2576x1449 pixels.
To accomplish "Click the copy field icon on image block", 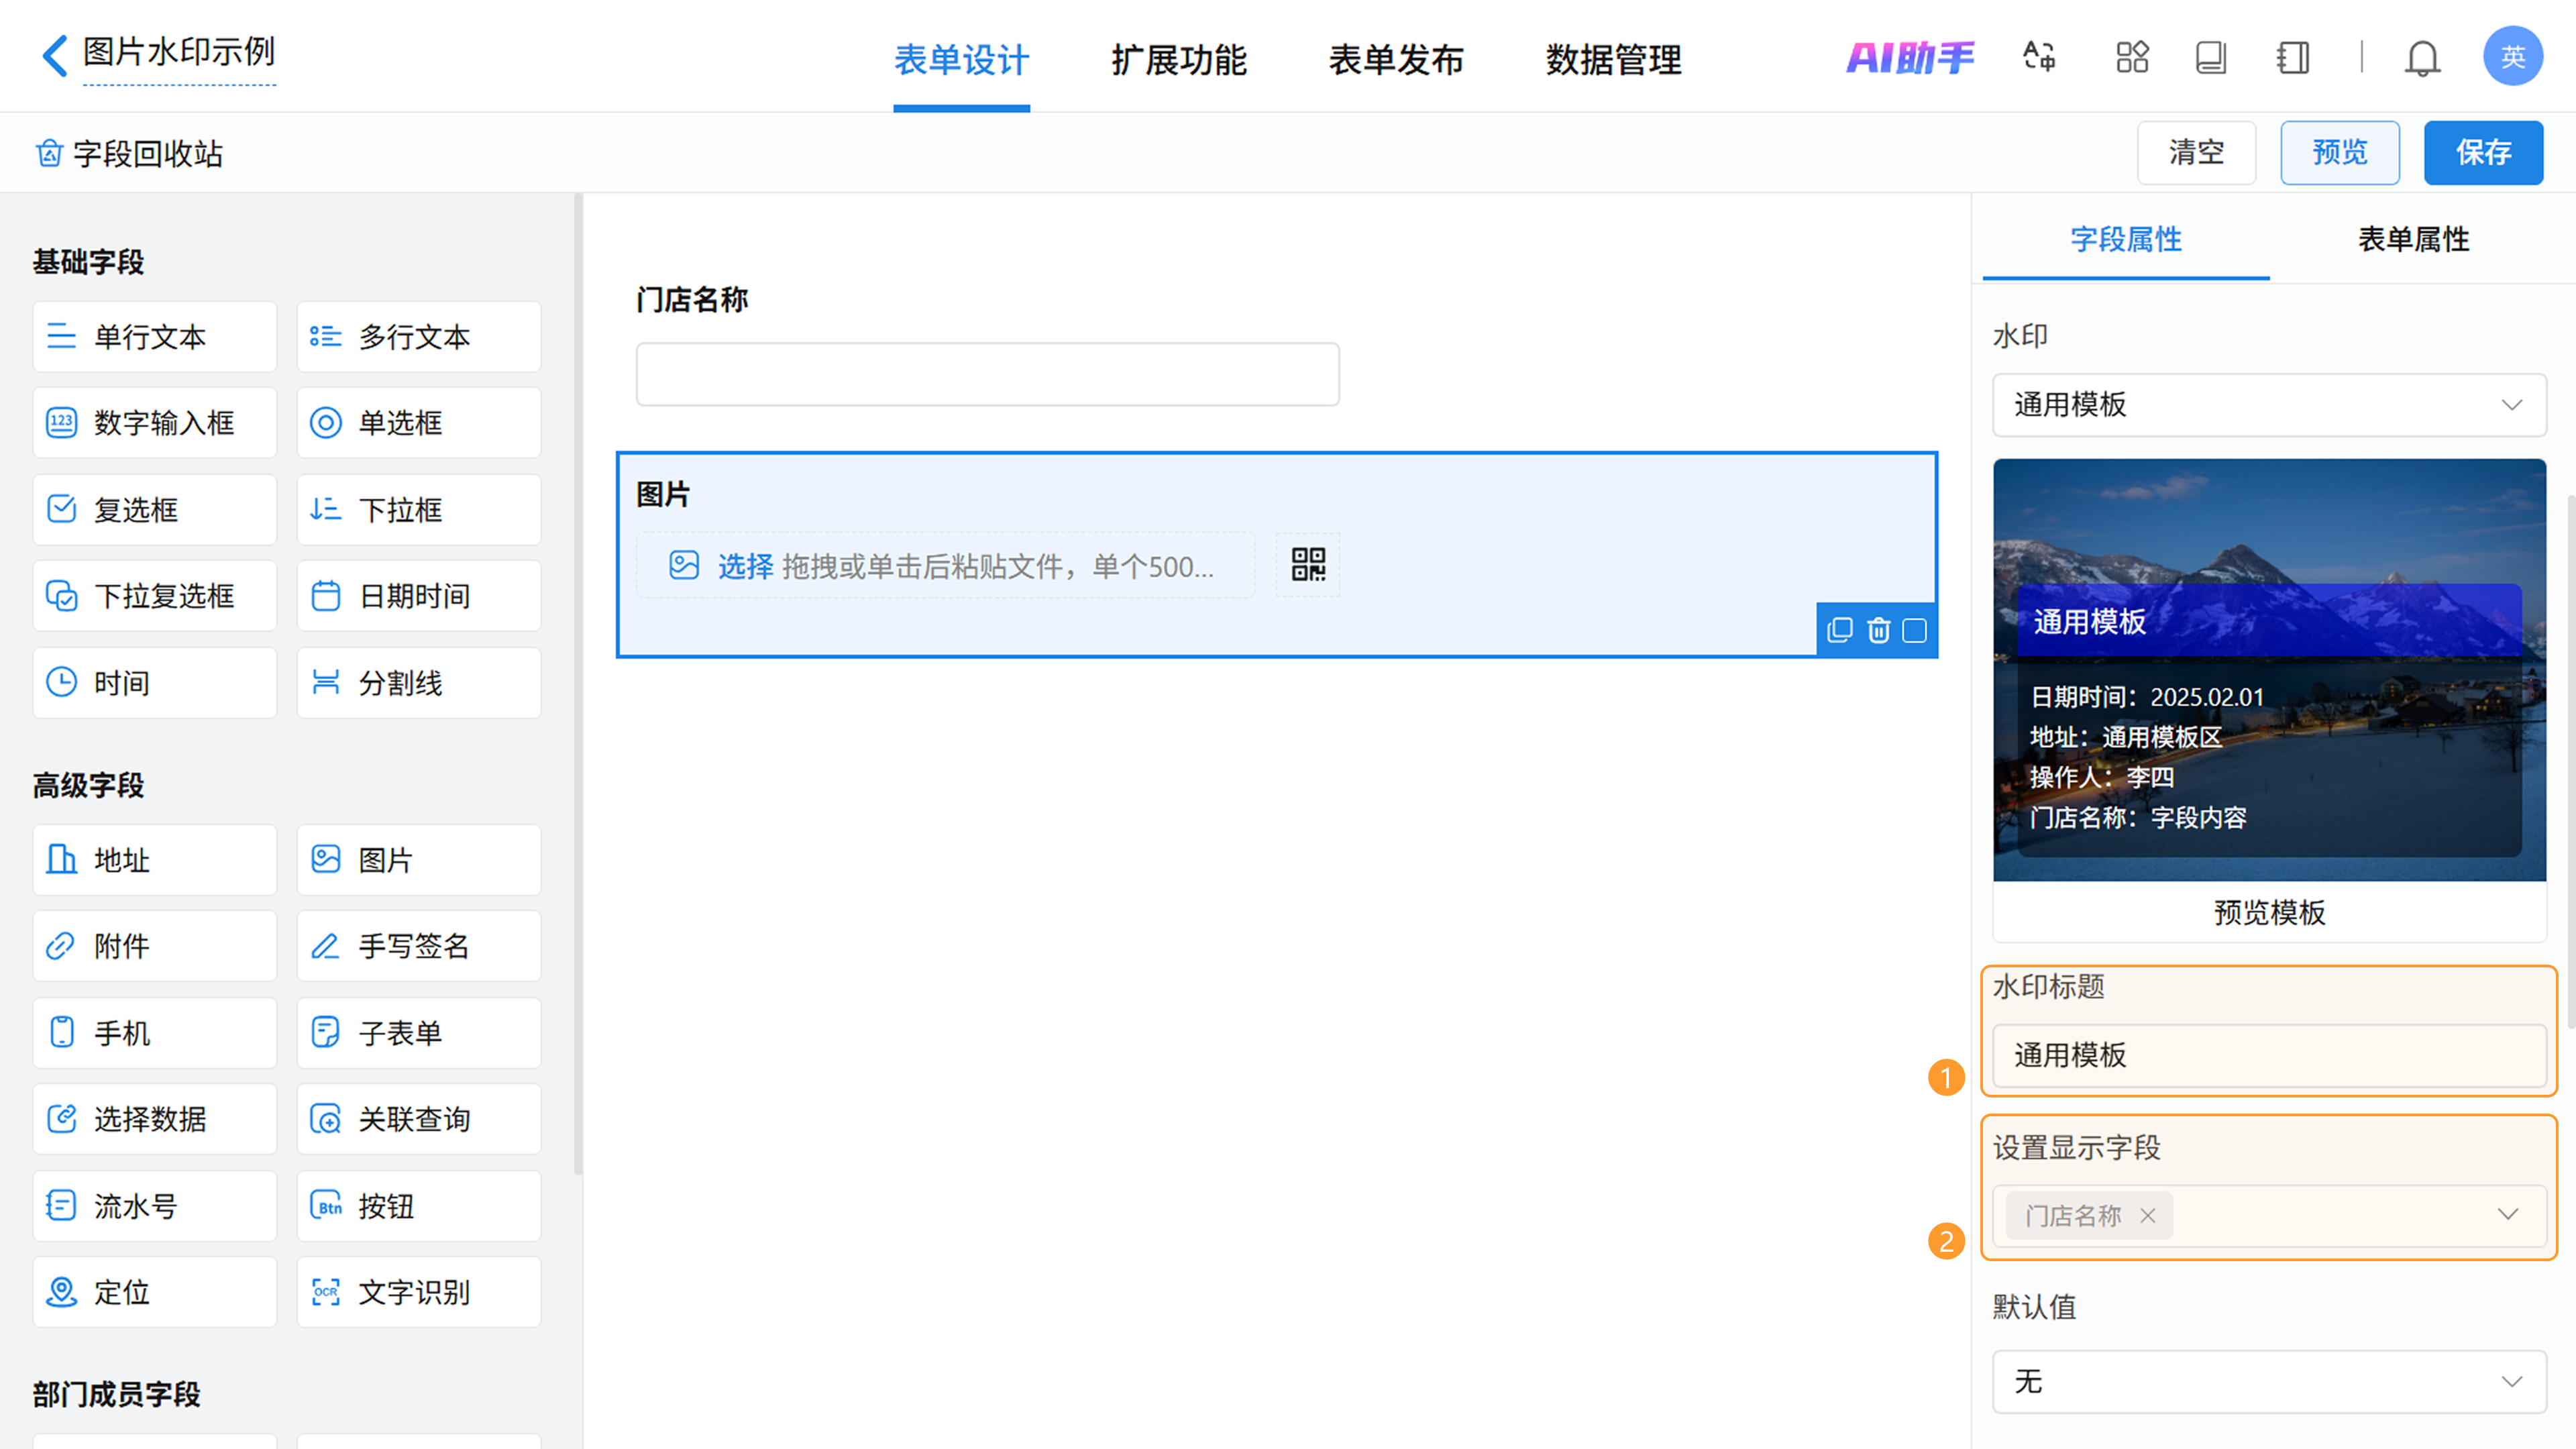I will tap(1839, 630).
